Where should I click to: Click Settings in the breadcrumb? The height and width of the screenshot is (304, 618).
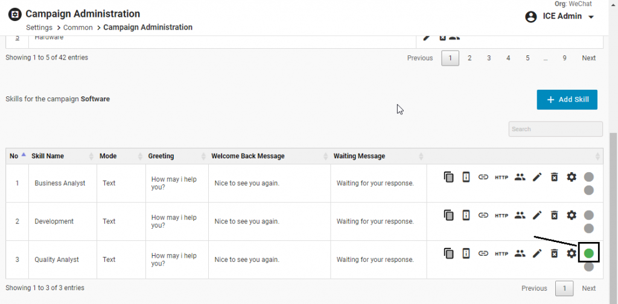(39, 28)
